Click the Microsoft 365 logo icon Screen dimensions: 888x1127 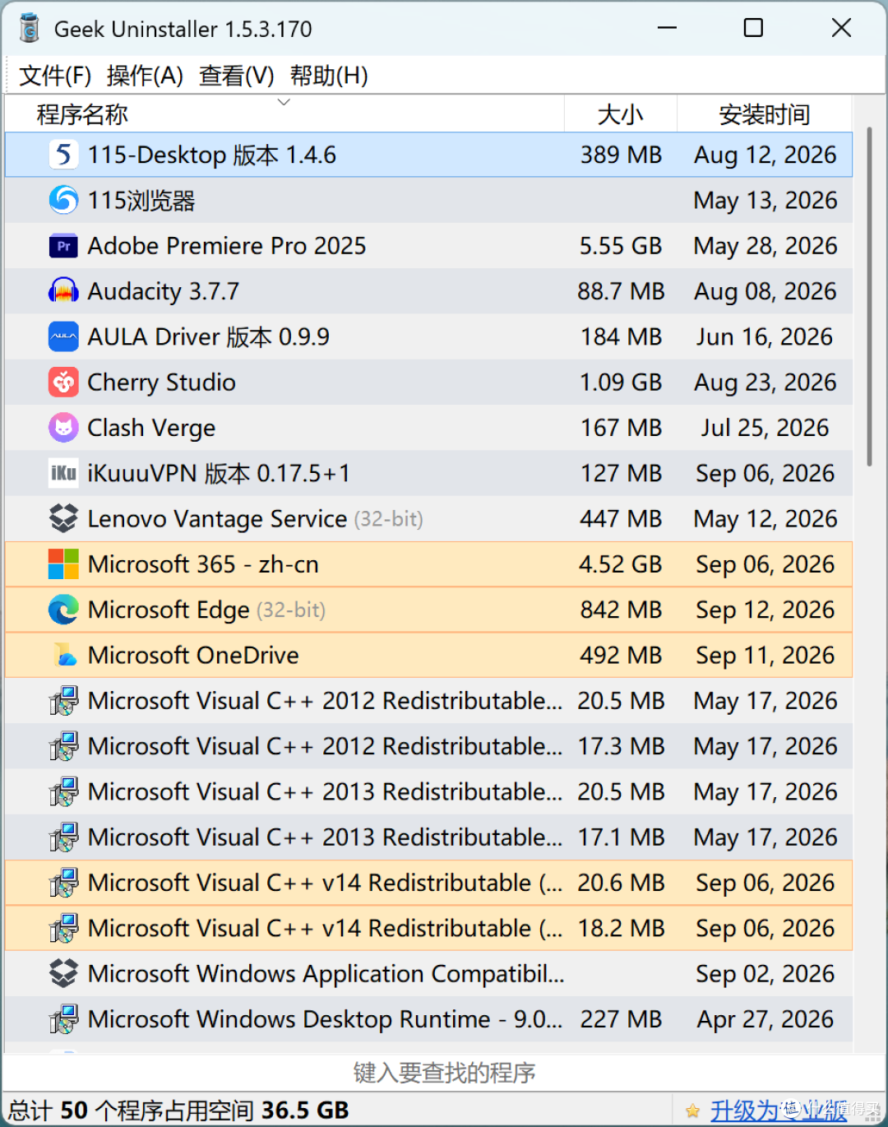63,564
